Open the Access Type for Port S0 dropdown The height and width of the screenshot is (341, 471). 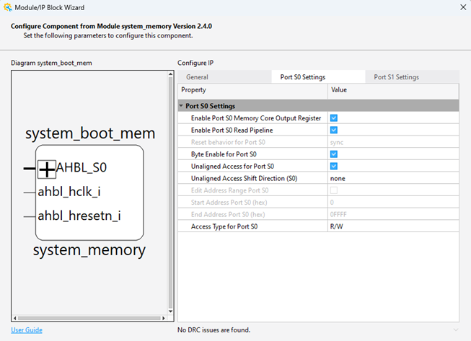point(393,226)
